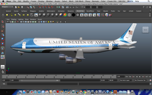This screenshot has height=95, width=152.
Task: Play the animation backwards
Action: tap(137, 77)
